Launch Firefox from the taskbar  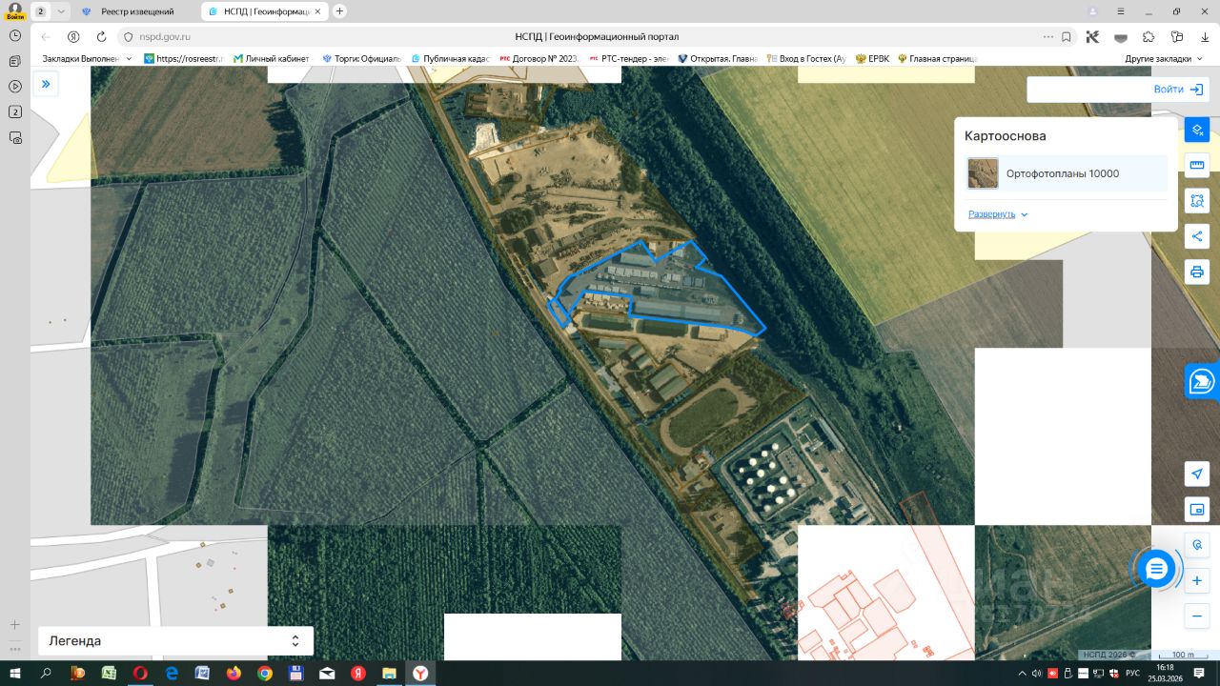coord(234,673)
